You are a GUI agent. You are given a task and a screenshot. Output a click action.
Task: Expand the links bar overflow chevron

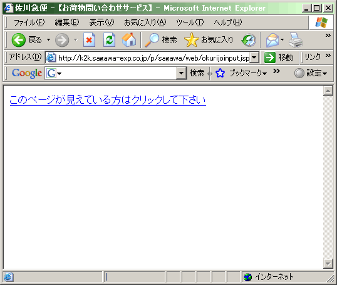[x=328, y=56]
